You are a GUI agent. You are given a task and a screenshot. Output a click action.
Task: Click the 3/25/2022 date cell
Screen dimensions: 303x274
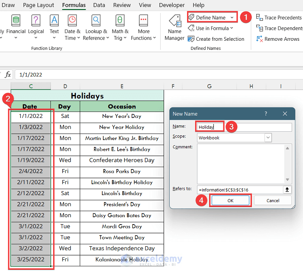click(x=31, y=260)
